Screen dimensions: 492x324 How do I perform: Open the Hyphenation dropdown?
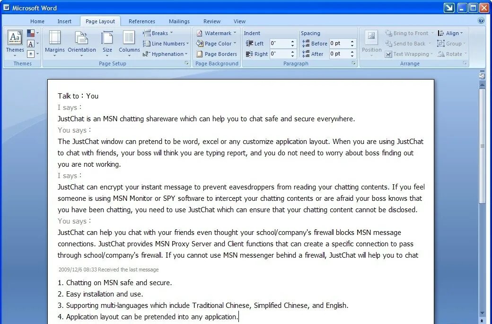[165, 54]
